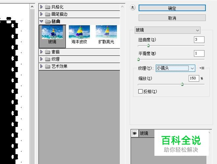
Task: Click the 风格化 category label
Action: tap(57, 7)
